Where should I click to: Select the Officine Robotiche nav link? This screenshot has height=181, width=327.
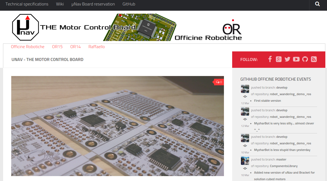point(27,46)
